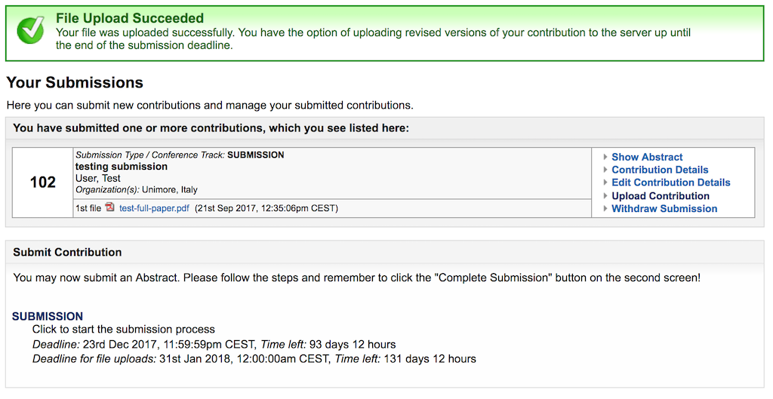773x399 pixels.
Task: Click the arrow before Edit Contribution Details
Action: click(x=605, y=183)
